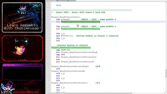The height and width of the screenshot is (94, 167).
Task: Click the ';T/L' comment on line 337
Action: [x=98, y=83]
